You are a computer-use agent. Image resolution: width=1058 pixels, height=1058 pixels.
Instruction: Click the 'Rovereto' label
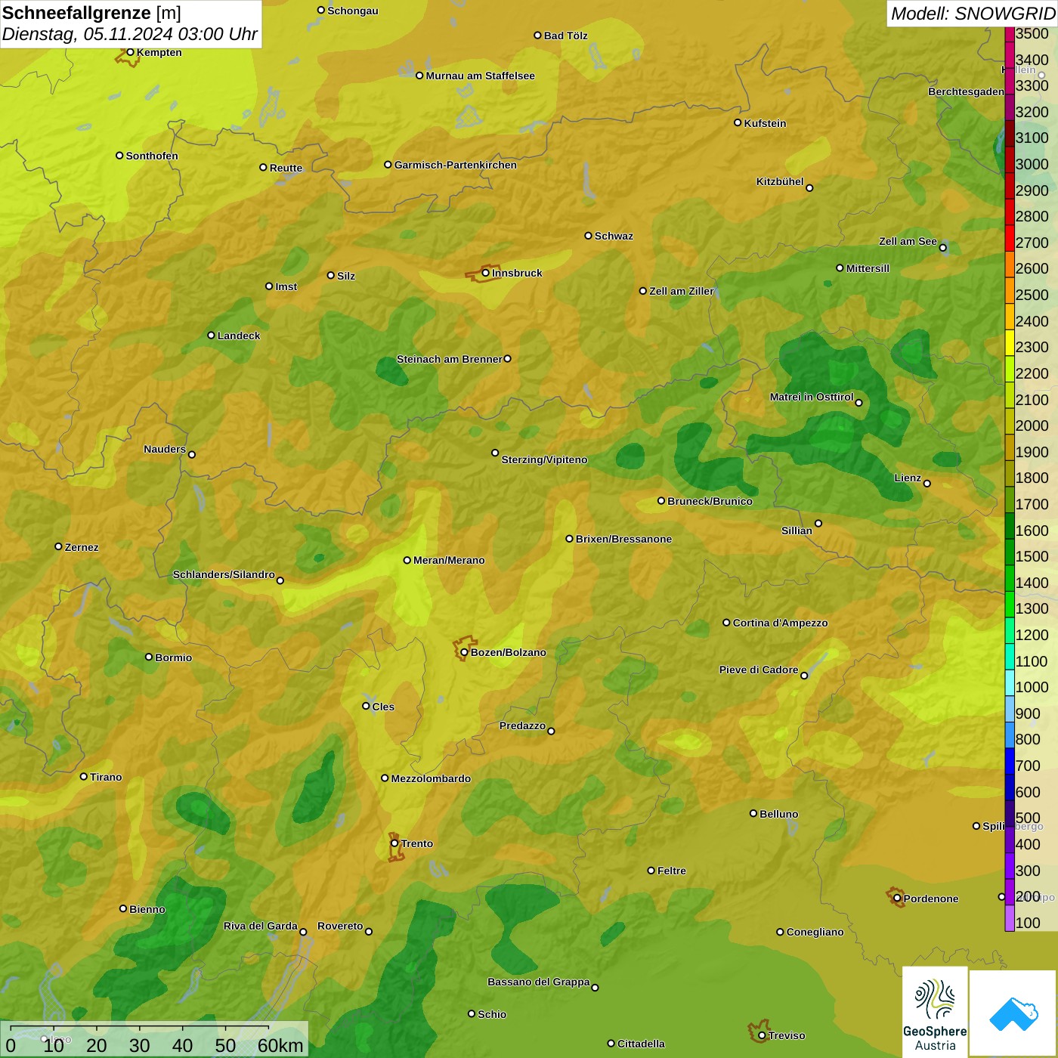pos(340,926)
